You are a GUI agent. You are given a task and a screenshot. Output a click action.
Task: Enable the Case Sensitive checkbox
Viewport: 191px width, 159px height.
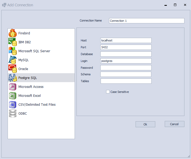[108, 92]
